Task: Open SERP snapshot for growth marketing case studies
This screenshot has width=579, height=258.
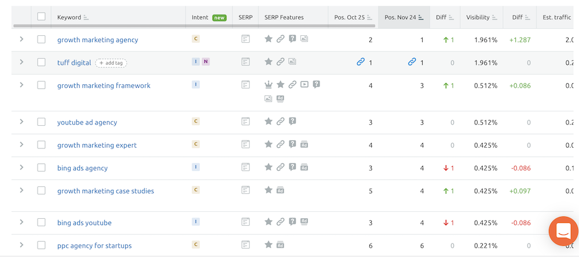Action: click(x=245, y=190)
